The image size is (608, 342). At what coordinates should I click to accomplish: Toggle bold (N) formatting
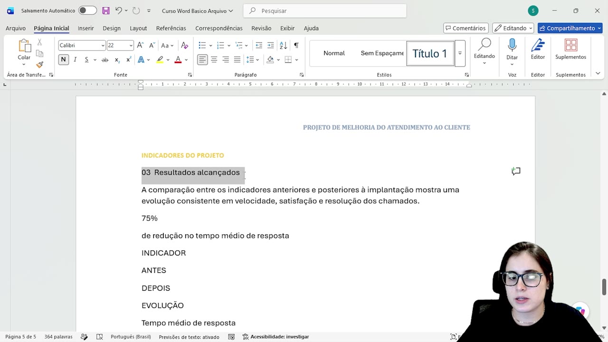click(63, 59)
